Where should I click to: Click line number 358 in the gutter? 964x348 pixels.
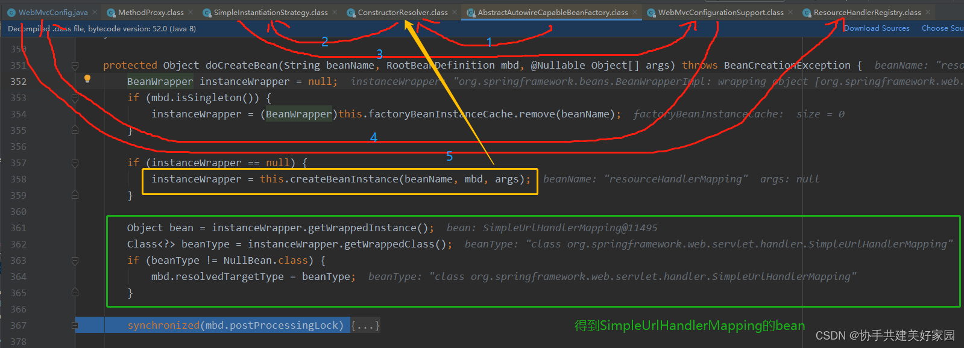pyautogui.click(x=18, y=179)
